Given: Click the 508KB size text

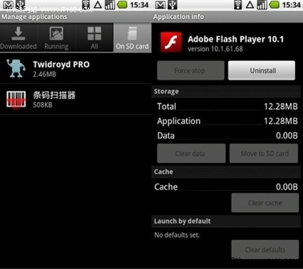Looking at the screenshot, I should point(42,105).
